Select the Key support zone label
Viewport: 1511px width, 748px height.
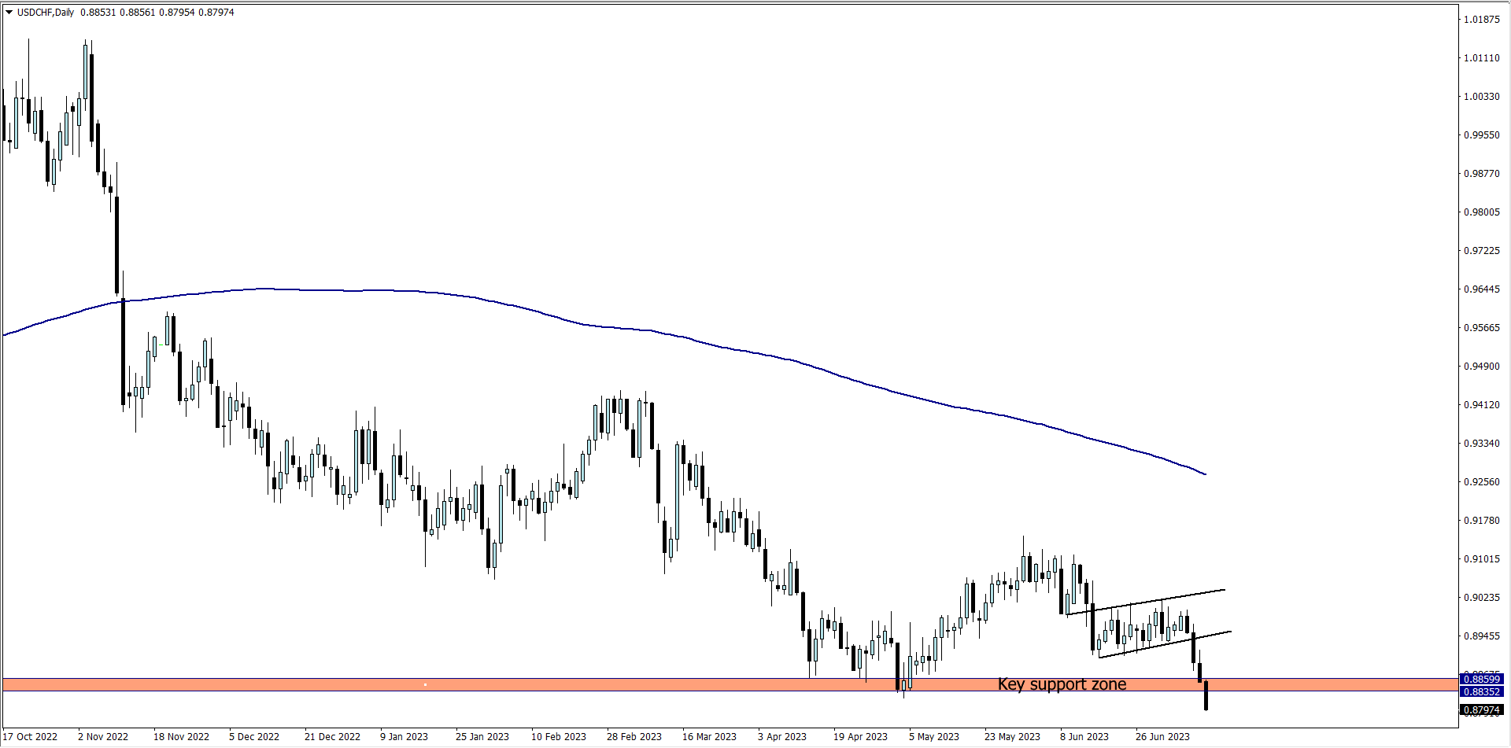click(x=1062, y=684)
